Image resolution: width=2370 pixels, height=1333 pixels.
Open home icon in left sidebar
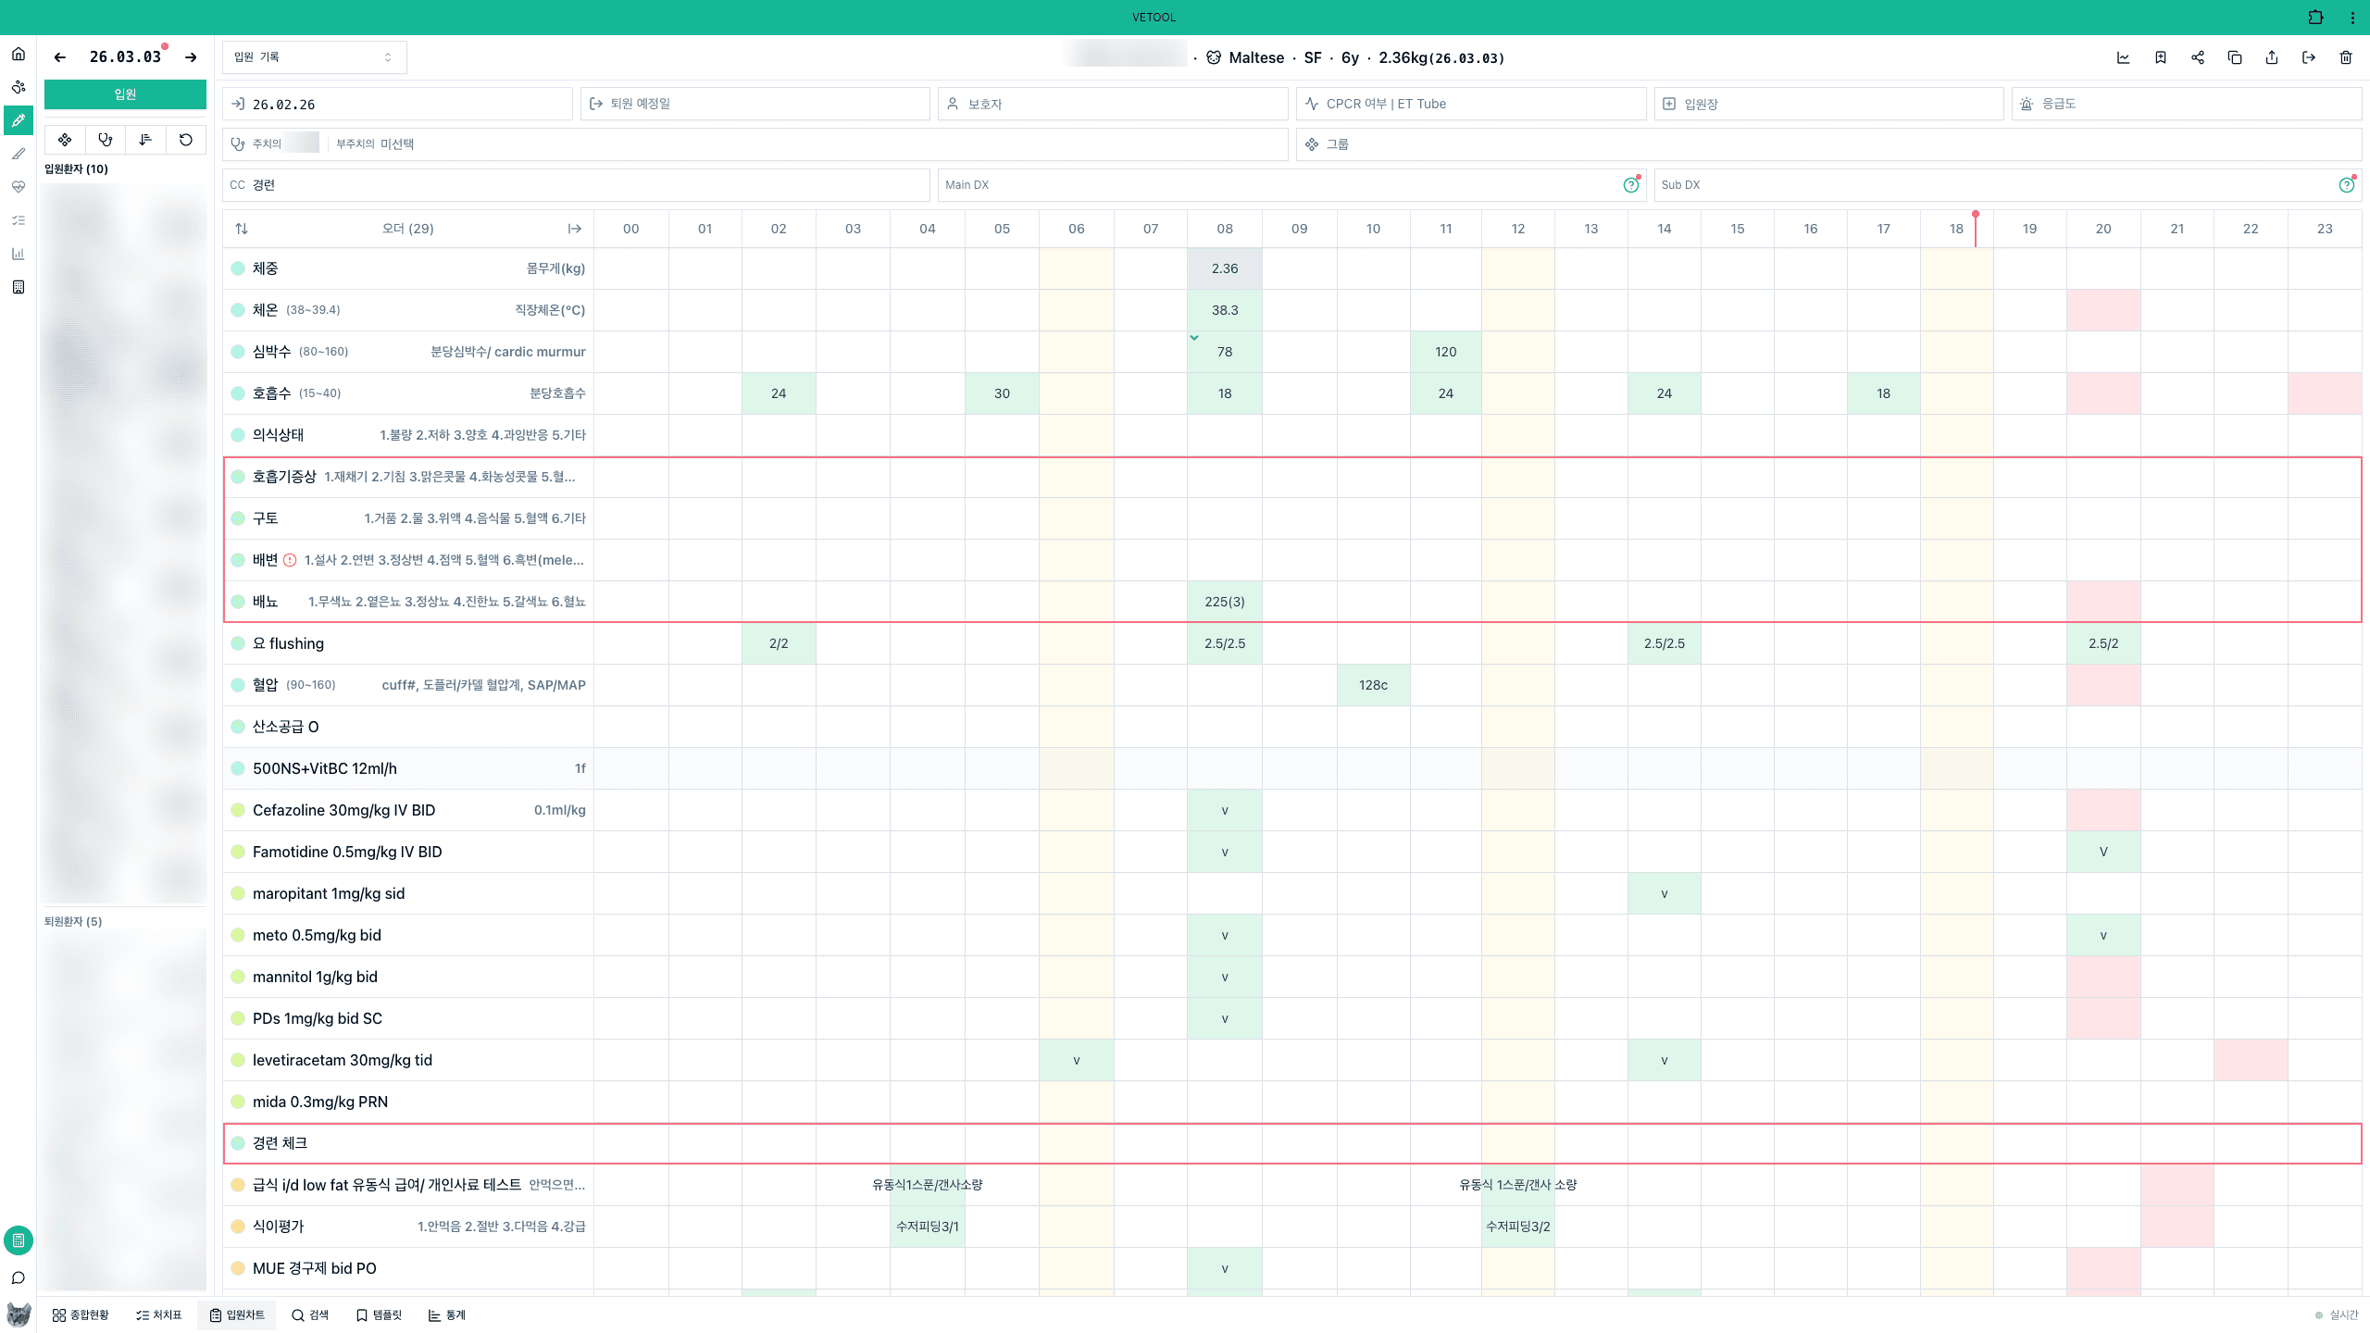pyautogui.click(x=19, y=54)
